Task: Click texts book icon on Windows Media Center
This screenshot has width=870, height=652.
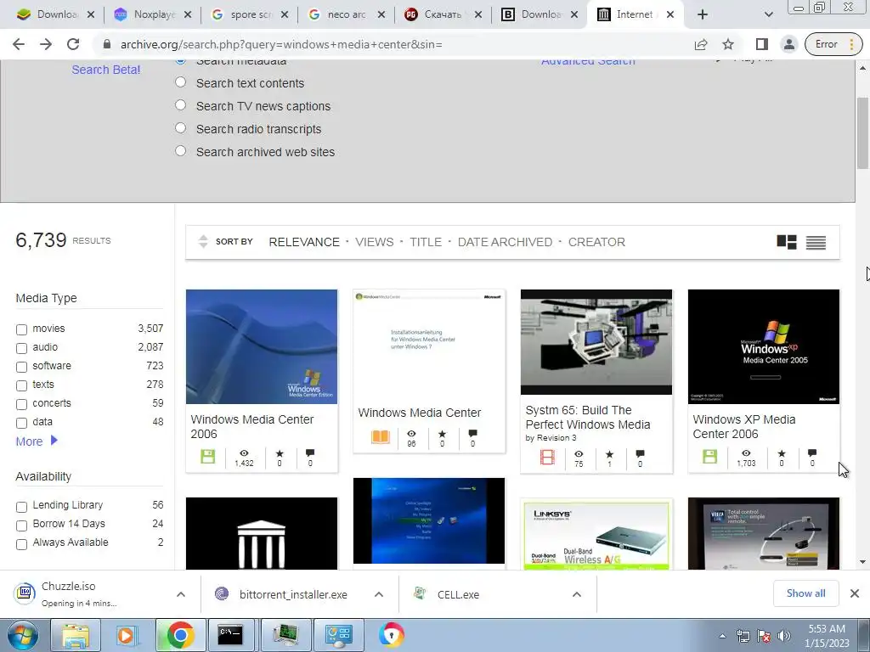Action: tap(381, 437)
